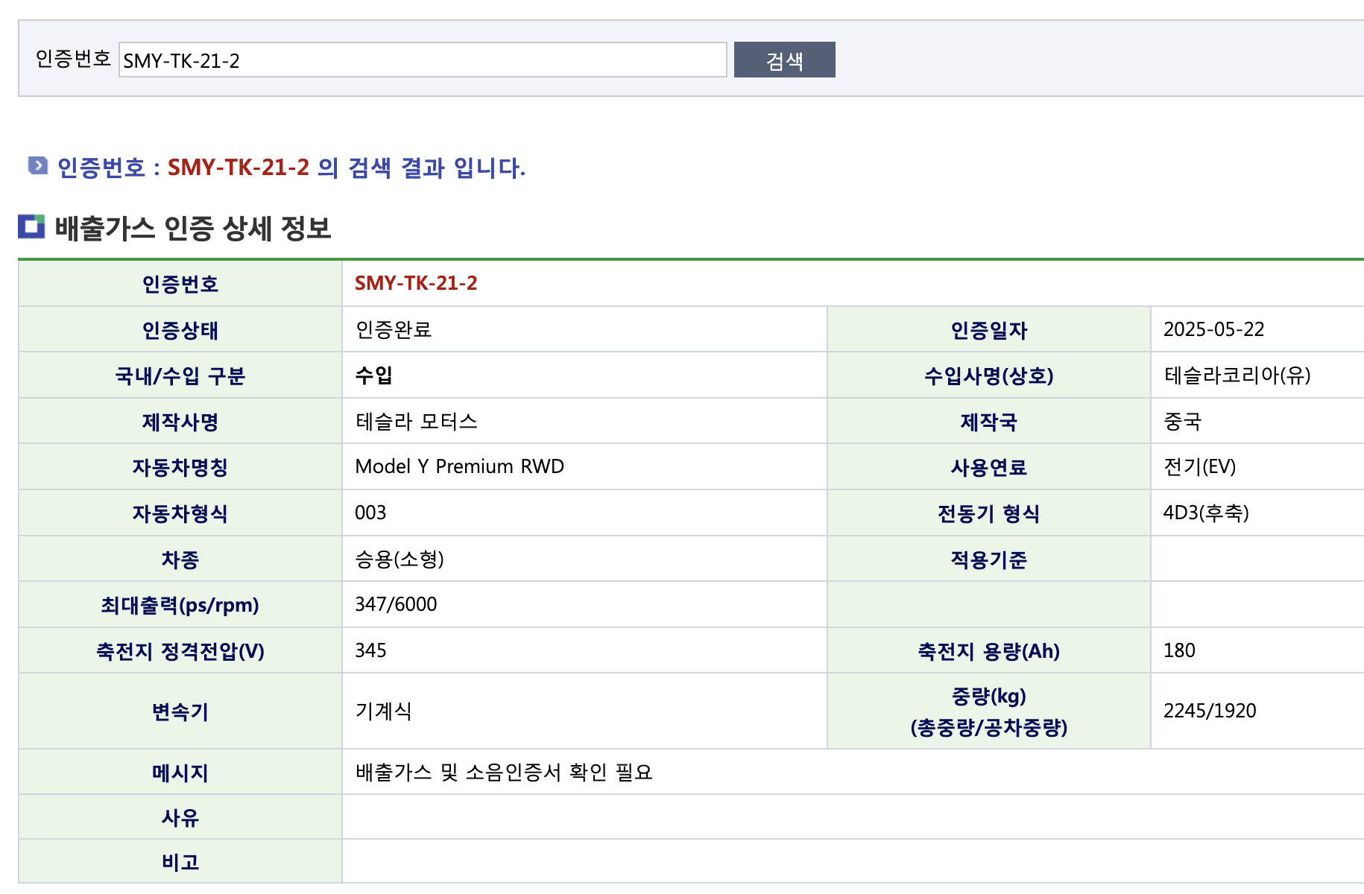The width and height of the screenshot is (1364, 894).
Task: Select the '의 검색 결과 입니다.' result heading
Action: (x=422, y=168)
